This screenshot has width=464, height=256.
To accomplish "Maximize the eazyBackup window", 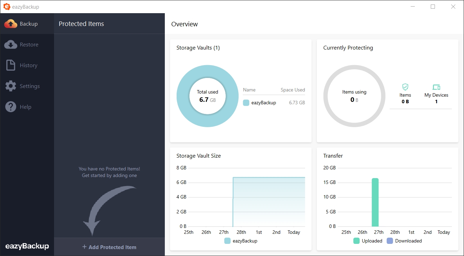I will click(433, 7).
